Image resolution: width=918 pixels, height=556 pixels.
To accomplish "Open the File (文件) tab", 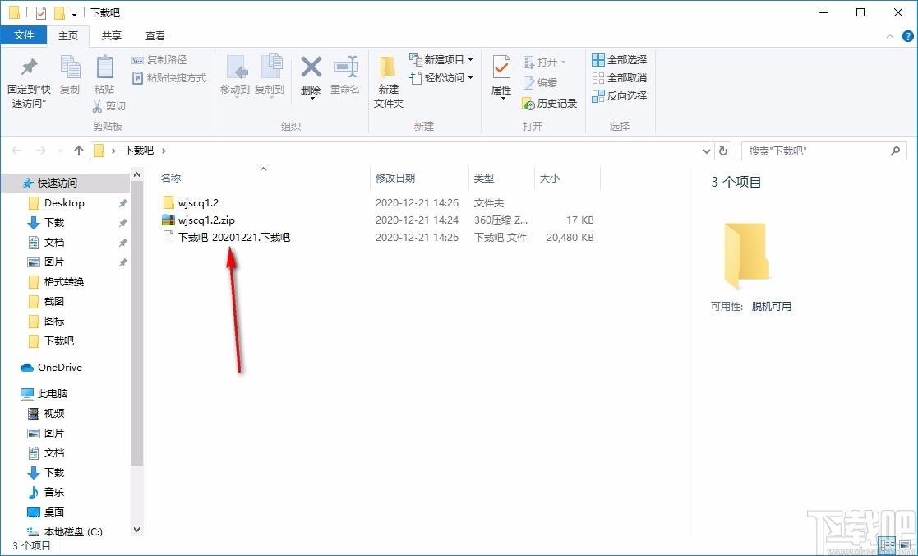I will pyautogui.click(x=23, y=35).
